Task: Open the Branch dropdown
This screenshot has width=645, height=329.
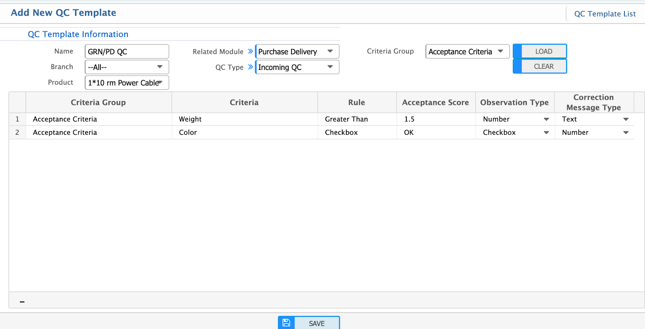Action: (127, 67)
